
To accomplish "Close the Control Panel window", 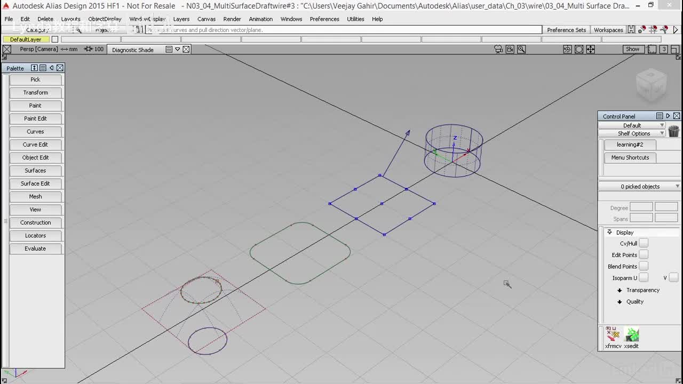I will pos(677,116).
